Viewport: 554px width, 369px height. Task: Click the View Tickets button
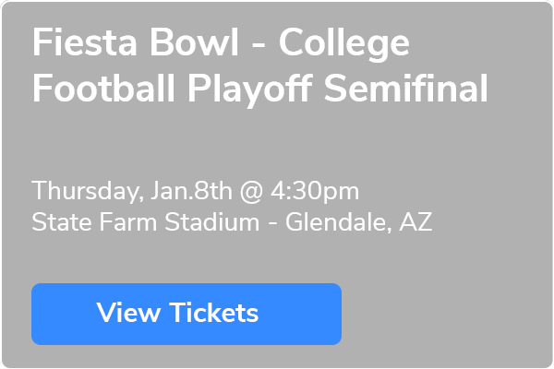coord(187,314)
